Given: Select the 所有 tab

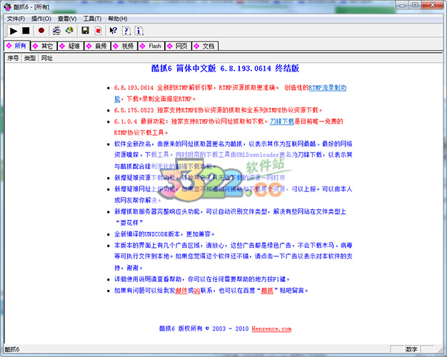Looking at the screenshot, I should 16,46.
